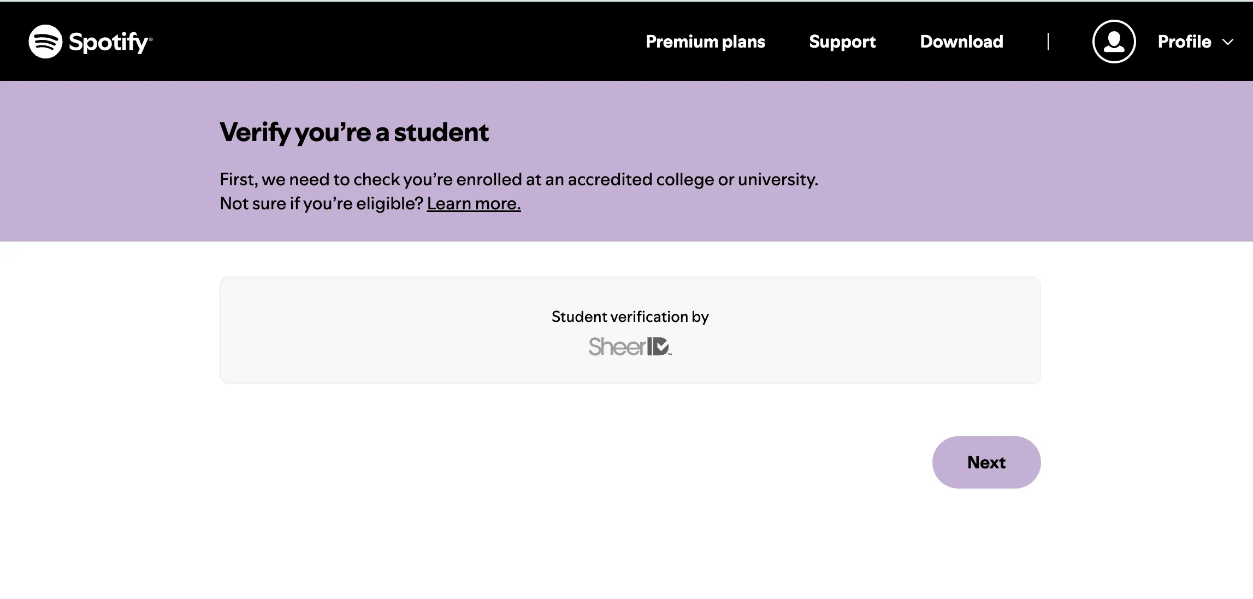The image size is (1253, 599).
Task: Click the Spotify circular logo icon
Action: 45,41
